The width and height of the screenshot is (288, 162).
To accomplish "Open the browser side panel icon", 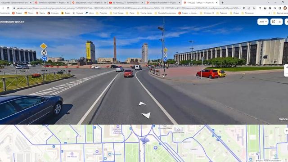I will 280,8.
